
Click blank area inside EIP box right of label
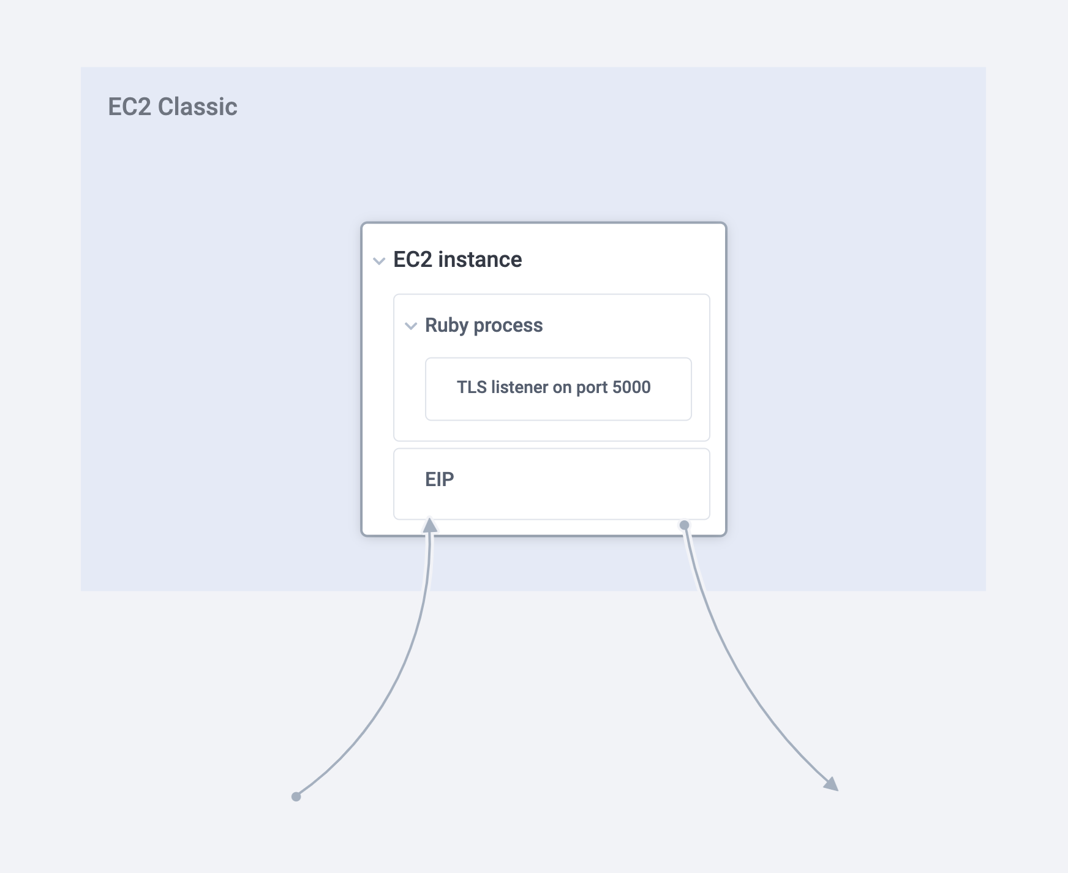[x=582, y=484]
